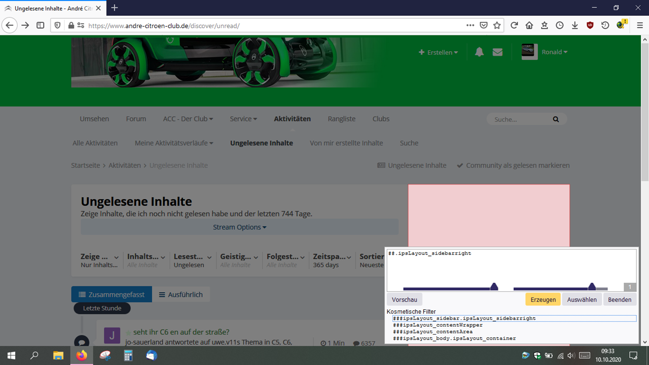Click the Beenden button

620,300
